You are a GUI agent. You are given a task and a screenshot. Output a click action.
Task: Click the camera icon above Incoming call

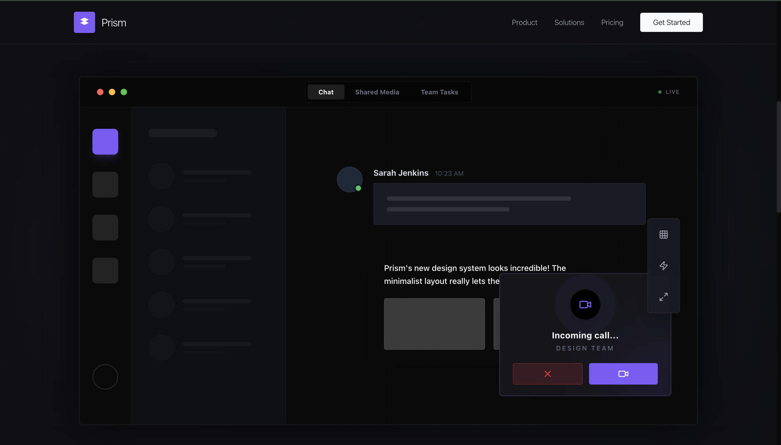click(585, 304)
